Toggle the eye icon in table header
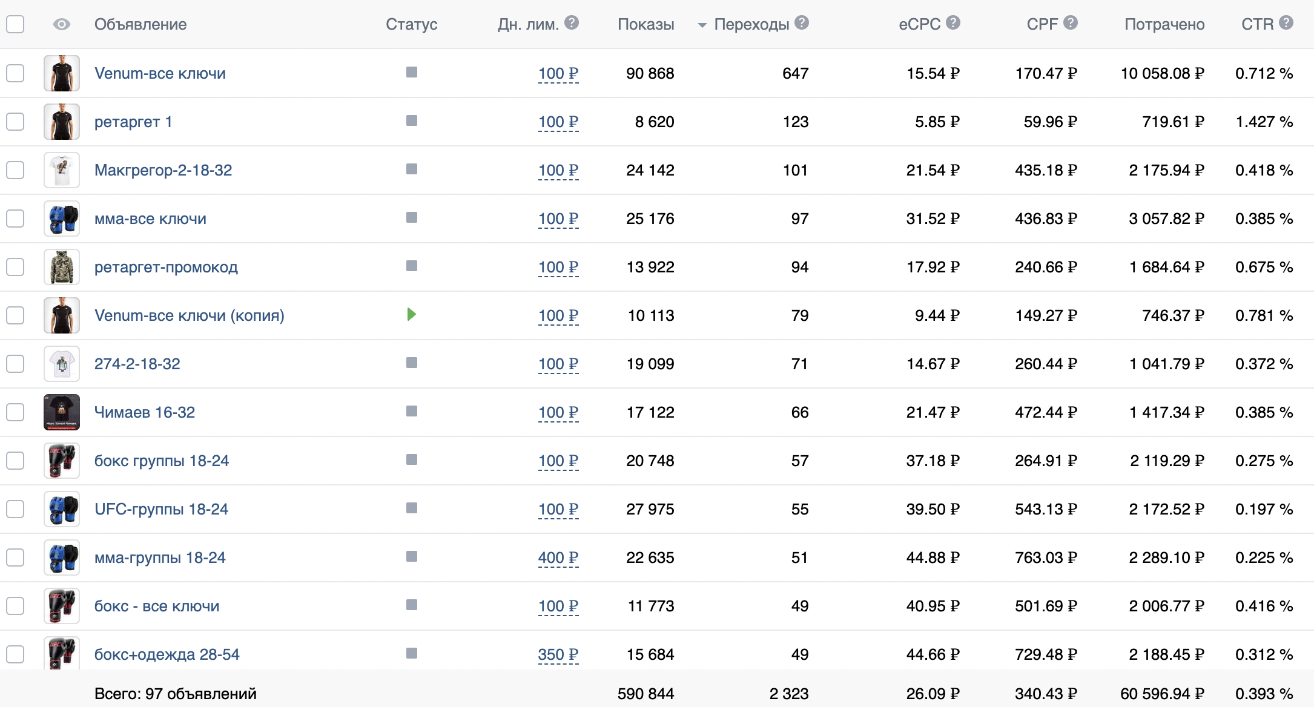 pos(62,24)
